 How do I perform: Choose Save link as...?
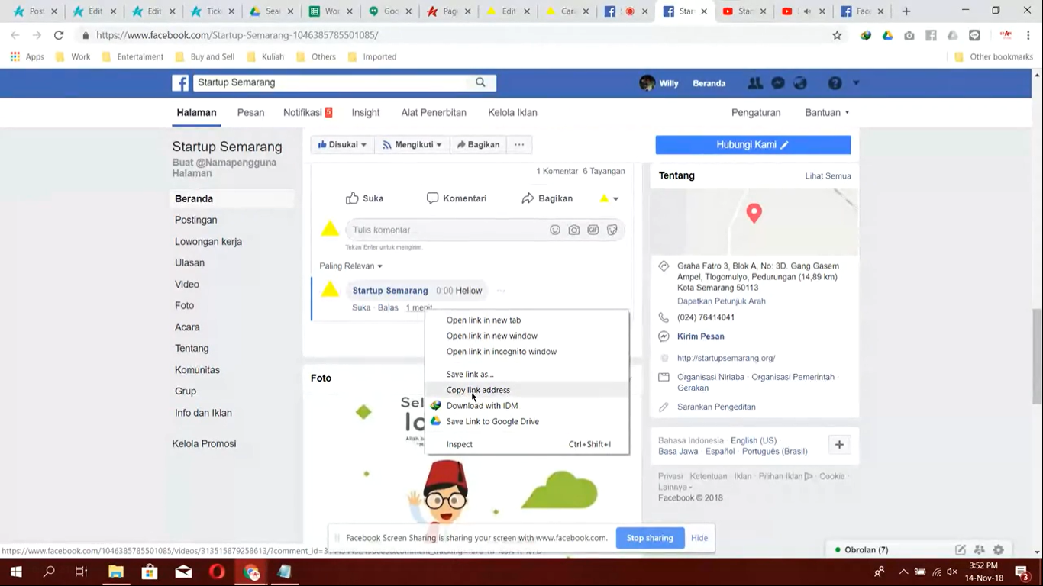[x=527, y=374]
